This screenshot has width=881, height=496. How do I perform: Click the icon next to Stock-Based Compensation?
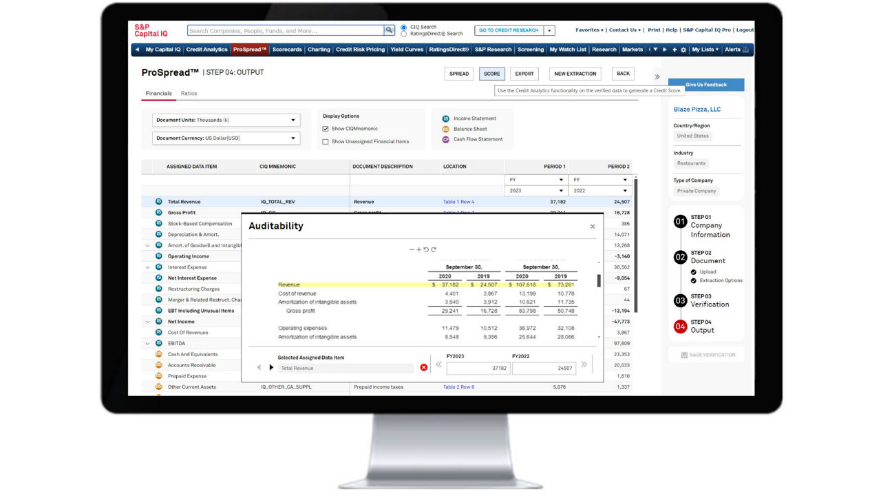pyautogui.click(x=159, y=224)
